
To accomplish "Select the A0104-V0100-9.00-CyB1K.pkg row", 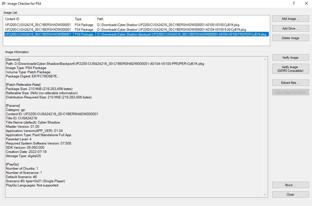I will (137, 30).
